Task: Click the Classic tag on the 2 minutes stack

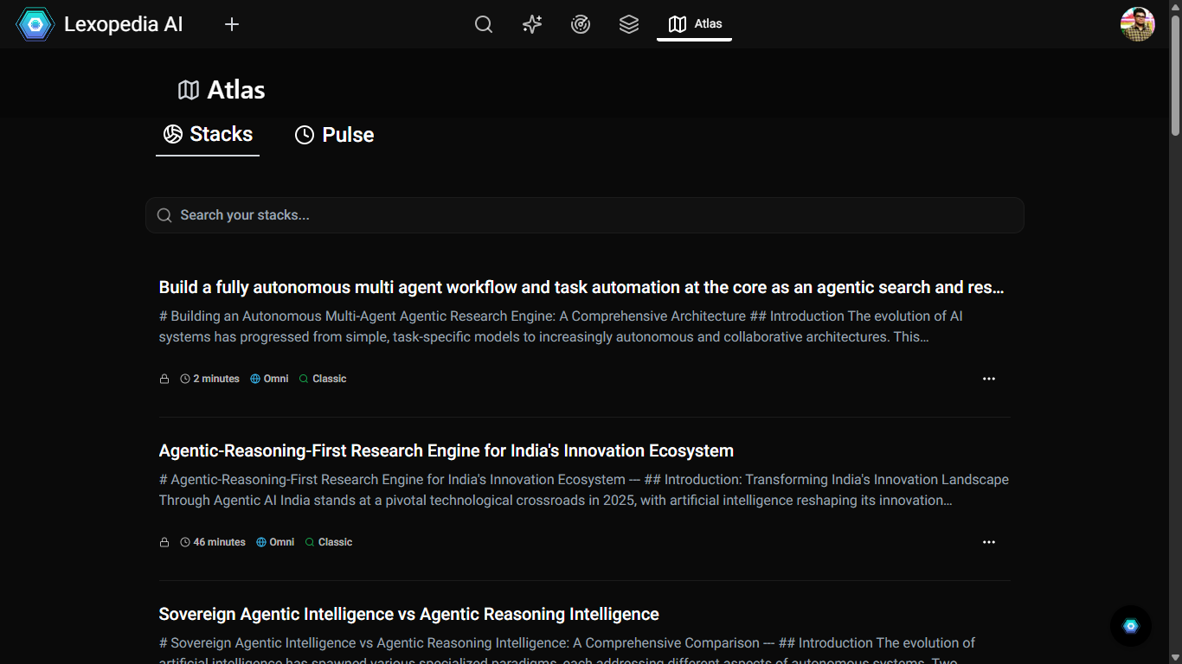Action: (x=323, y=379)
